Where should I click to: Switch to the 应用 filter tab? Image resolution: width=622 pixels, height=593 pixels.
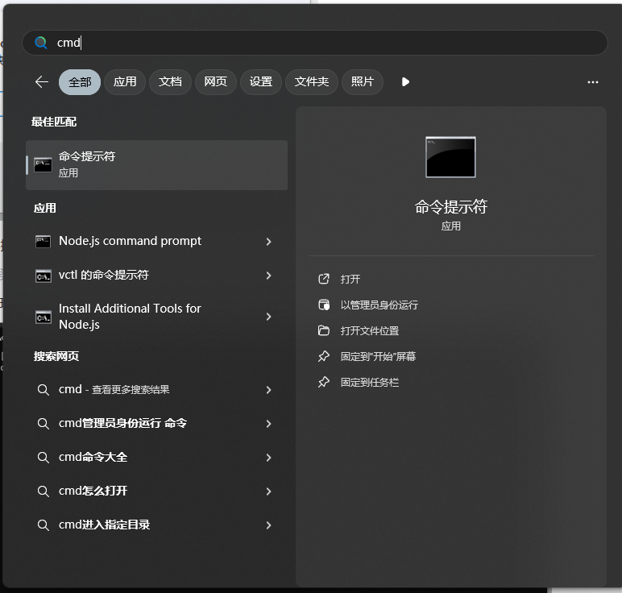[x=125, y=82]
